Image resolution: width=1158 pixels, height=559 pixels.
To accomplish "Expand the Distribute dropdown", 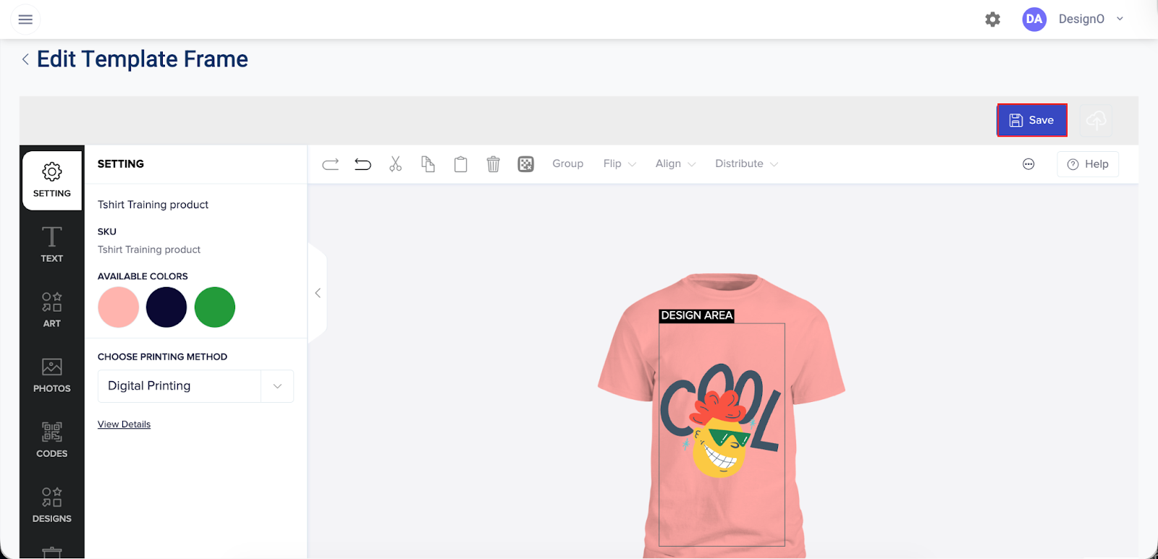I will [746, 164].
